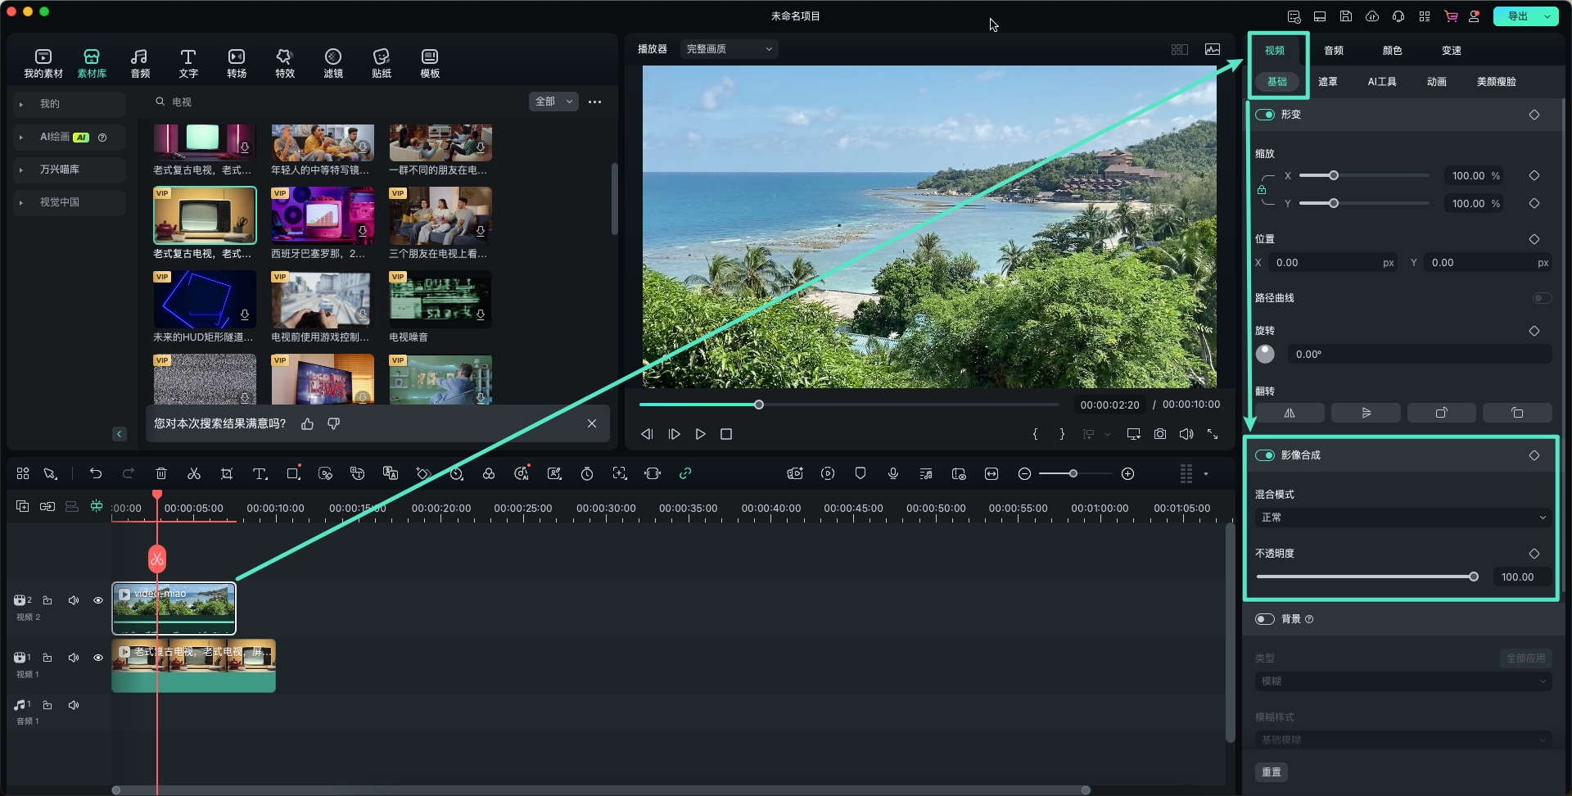Flip clip horizontally under 翻转
The height and width of the screenshot is (796, 1572).
coord(1290,413)
